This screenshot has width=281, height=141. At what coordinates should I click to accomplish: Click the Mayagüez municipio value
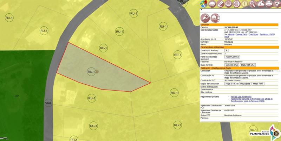coord(229,42)
